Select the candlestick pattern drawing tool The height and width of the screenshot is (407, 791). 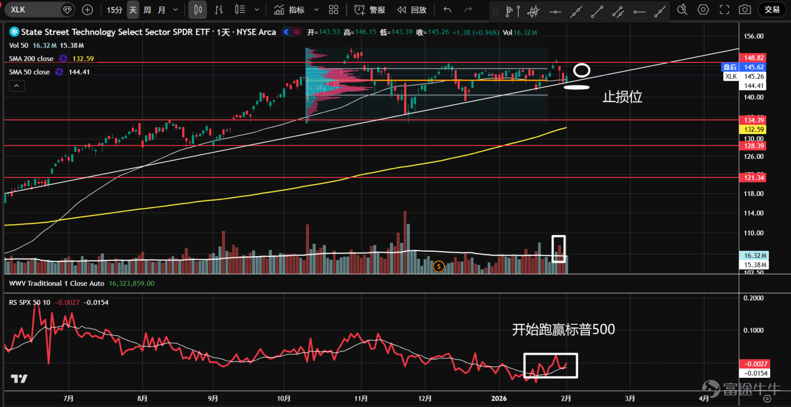pyautogui.click(x=533, y=11)
